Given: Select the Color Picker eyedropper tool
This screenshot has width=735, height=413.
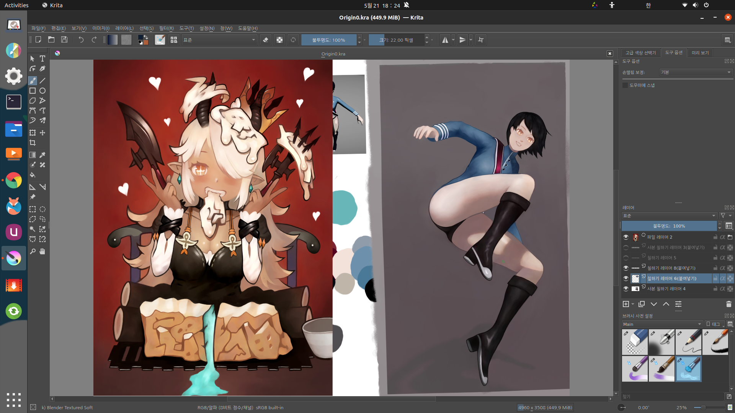Looking at the screenshot, I should pyautogui.click(x=42, y=155).
